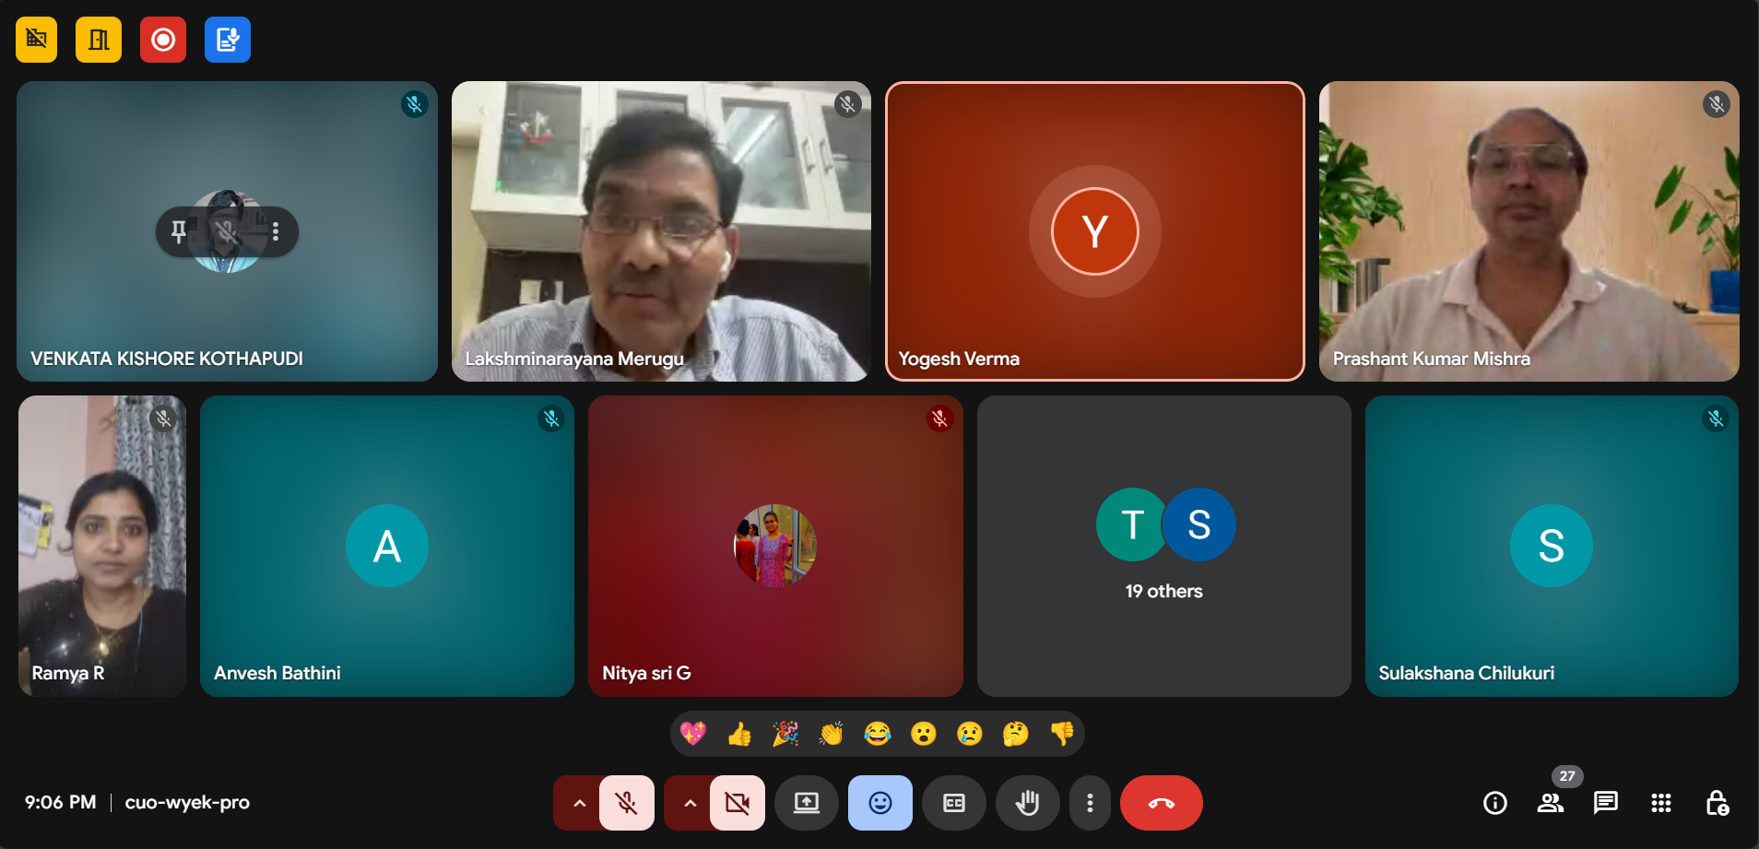The image size is (1759, 849).
Task: Raise your hand
Action: click(1027, 803)
